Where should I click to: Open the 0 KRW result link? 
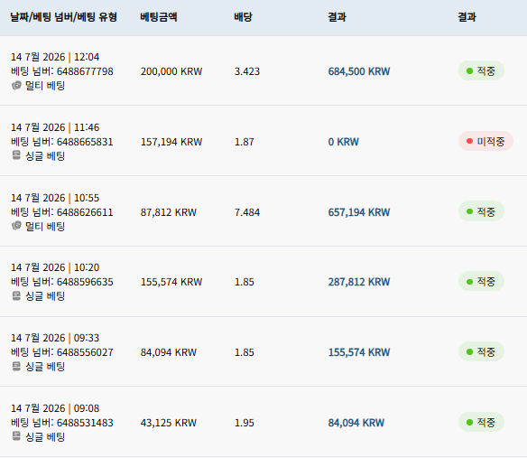pos(344,142)
